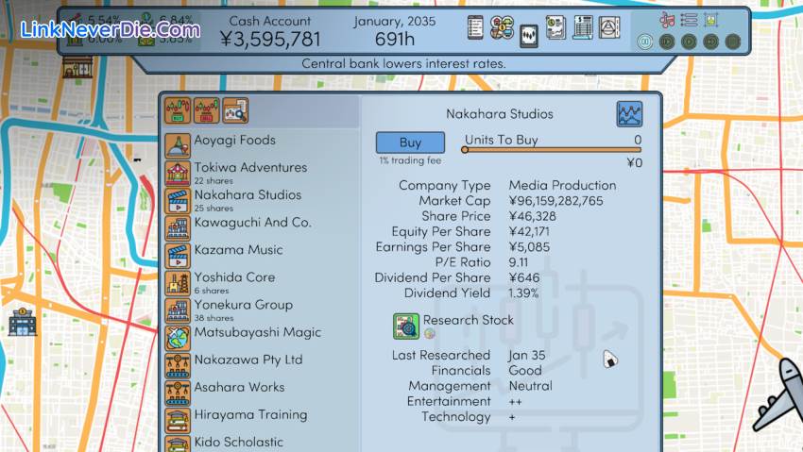The width and height of the screenshot is (803, 452).
Task: Switch to the Sell stocks tab
Action: [205, 111]
